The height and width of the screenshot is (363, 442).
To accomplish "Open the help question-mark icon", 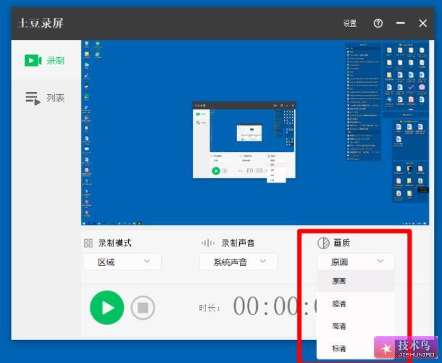I will pos(378,23).
